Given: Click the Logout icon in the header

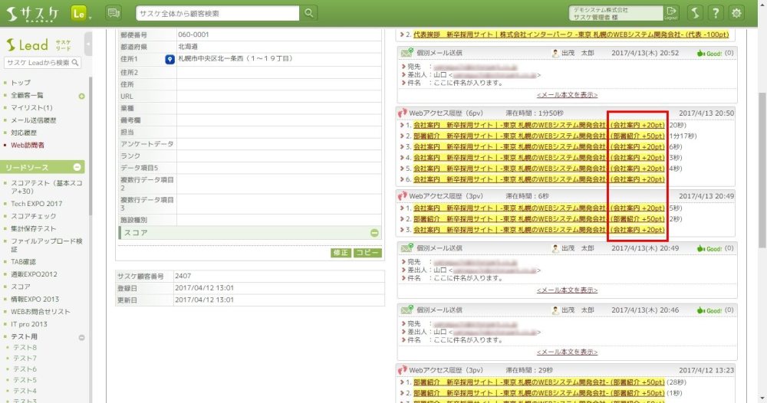Looking at the screenshot, I should click(x=672, y=13).
